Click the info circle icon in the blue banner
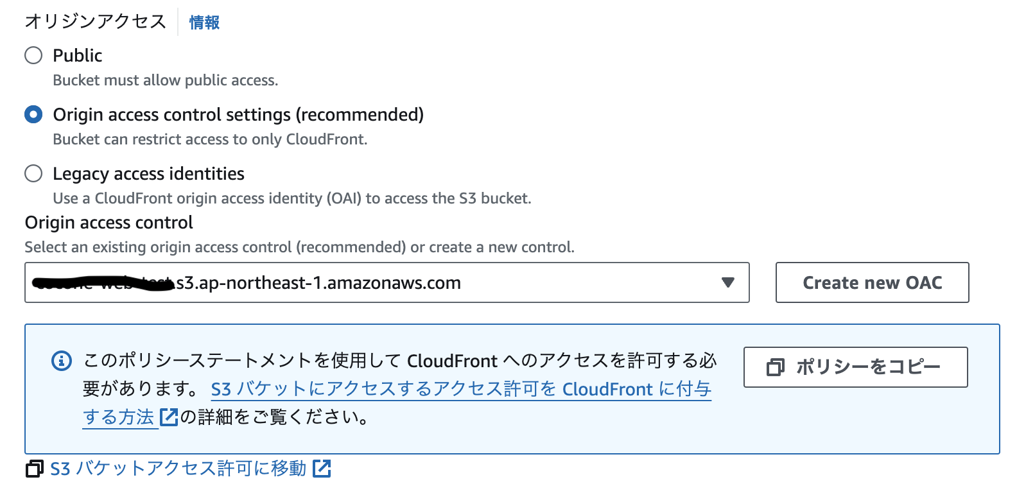Viewport: 1026px width, 493px height. click(x=61, y=361)
